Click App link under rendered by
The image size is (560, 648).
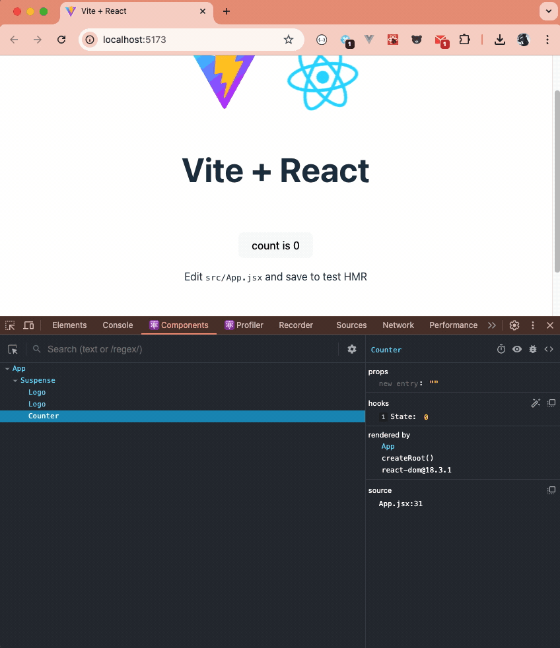388,446
